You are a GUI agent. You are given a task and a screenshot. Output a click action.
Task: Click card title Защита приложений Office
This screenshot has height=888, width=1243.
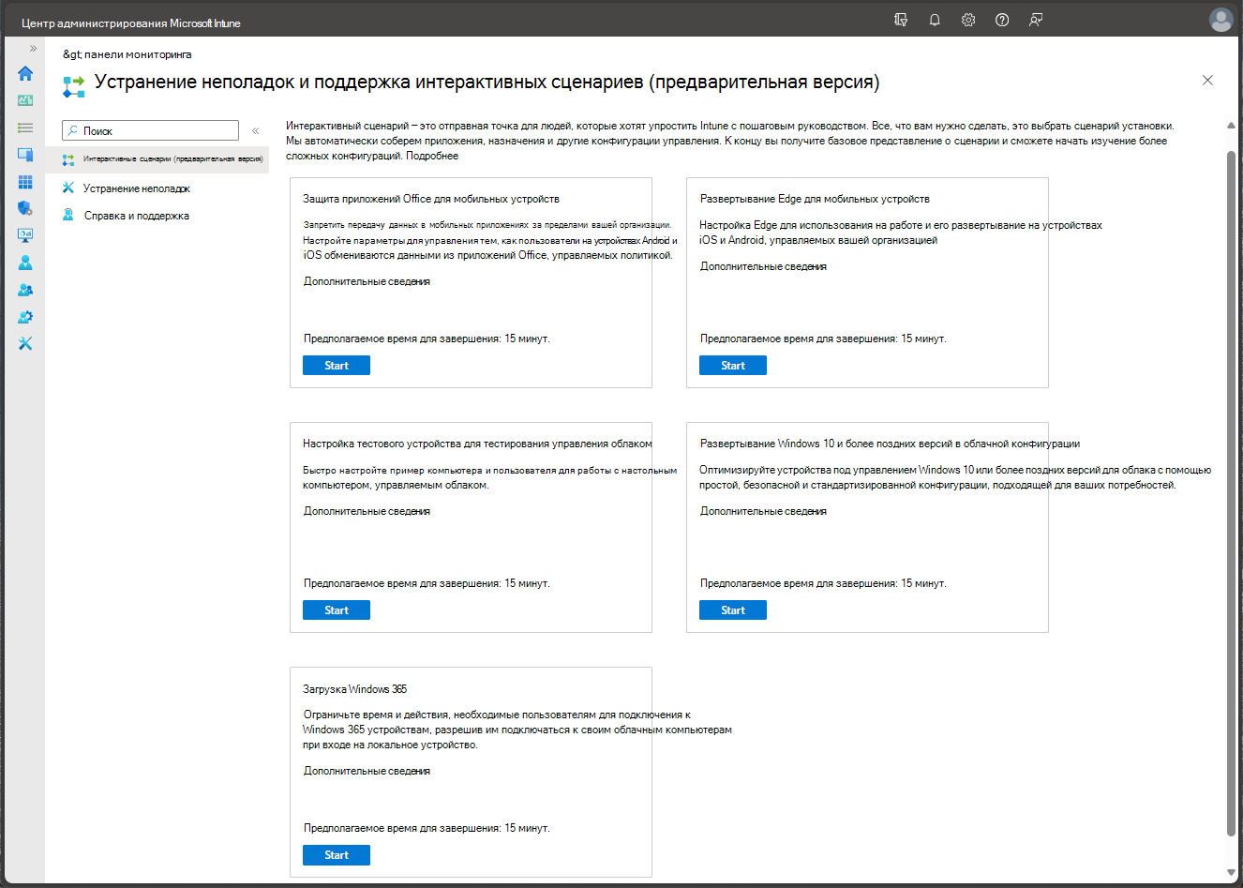pos(431,199)
